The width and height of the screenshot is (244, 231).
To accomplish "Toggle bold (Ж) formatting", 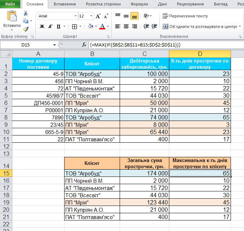I will (42, 27).
